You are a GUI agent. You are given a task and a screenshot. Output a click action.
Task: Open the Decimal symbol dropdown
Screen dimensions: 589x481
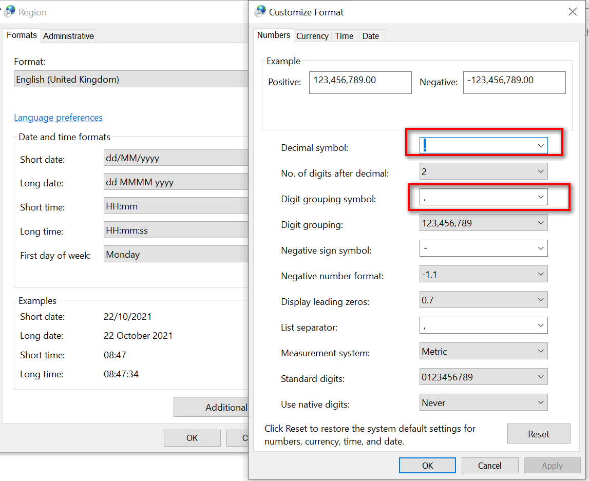(540, 146)
